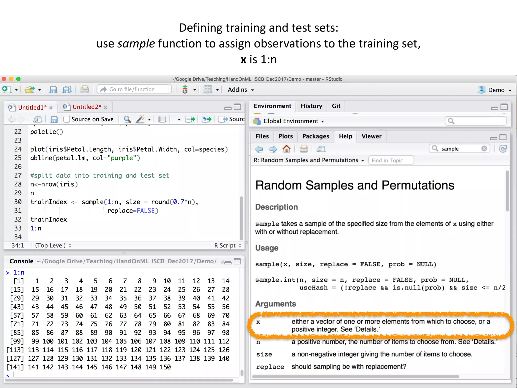The width and height of the screenshot is (517, 388).
Task: Print the current file
Action: [x=85, y=89]
